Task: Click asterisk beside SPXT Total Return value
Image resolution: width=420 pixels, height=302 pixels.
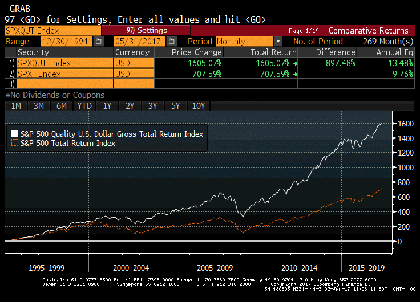Action: tap(294, 74)
